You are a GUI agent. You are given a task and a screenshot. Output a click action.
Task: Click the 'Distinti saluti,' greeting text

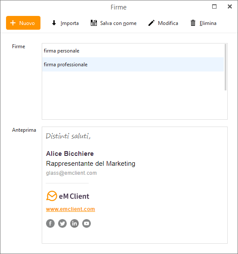coord(68,136)
